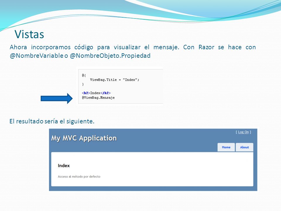Click 'Acceso al método por defecto' text
Image resolution: width=281 pixels, height=211 pixels.
coord(79,176)
